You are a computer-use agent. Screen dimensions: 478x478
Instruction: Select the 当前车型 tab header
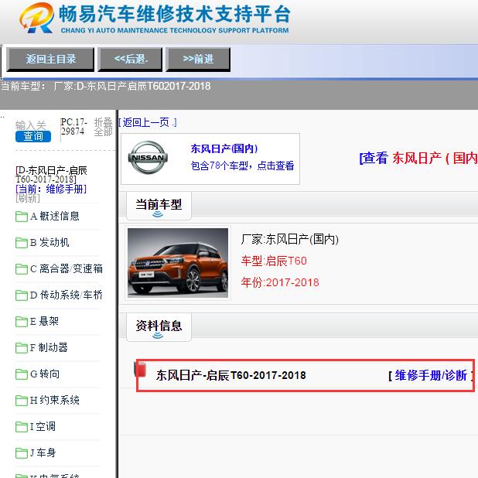point(159,206)
